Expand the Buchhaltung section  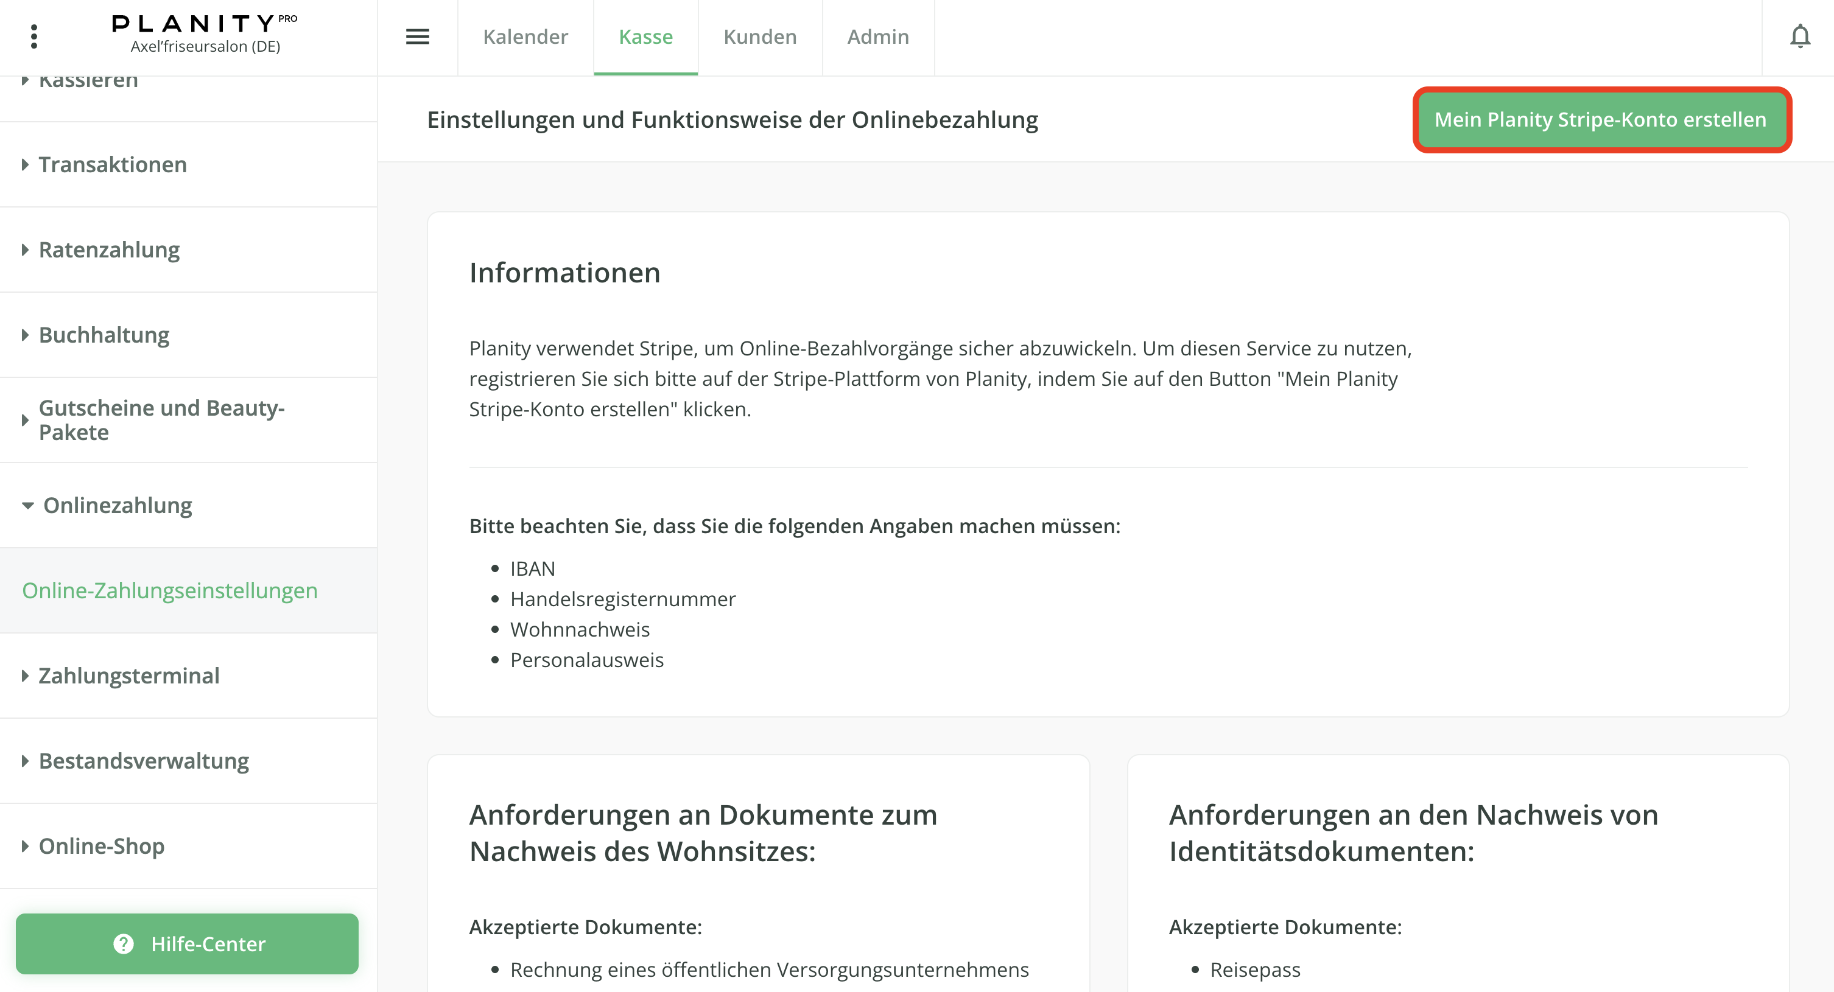click(104, 335)
